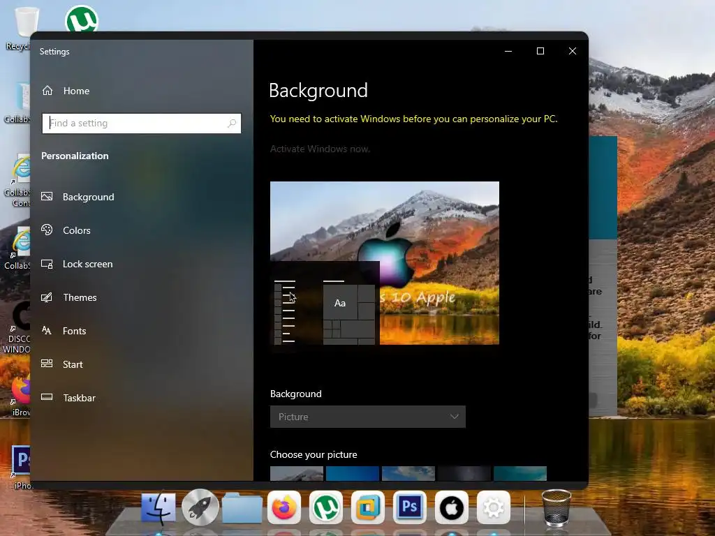Click the Home house icon
This screenshot has height=536, width=715.
coord(47,90)
